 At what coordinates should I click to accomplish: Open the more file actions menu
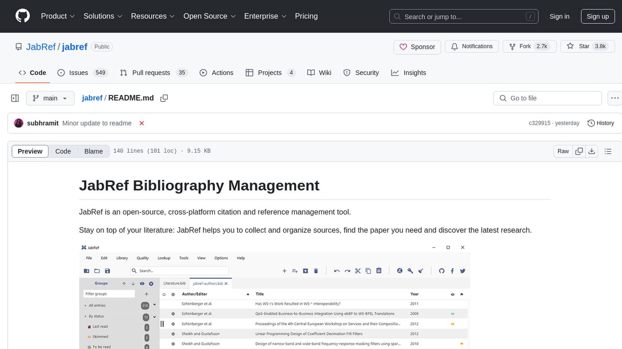coord(615,98)
